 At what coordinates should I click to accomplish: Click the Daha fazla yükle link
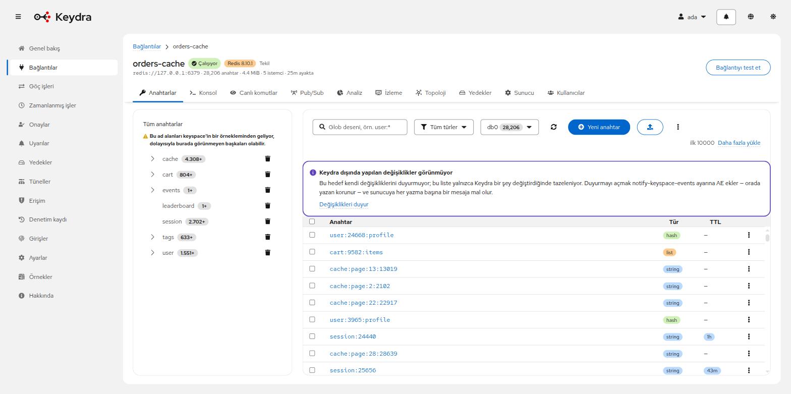point(739,143)
